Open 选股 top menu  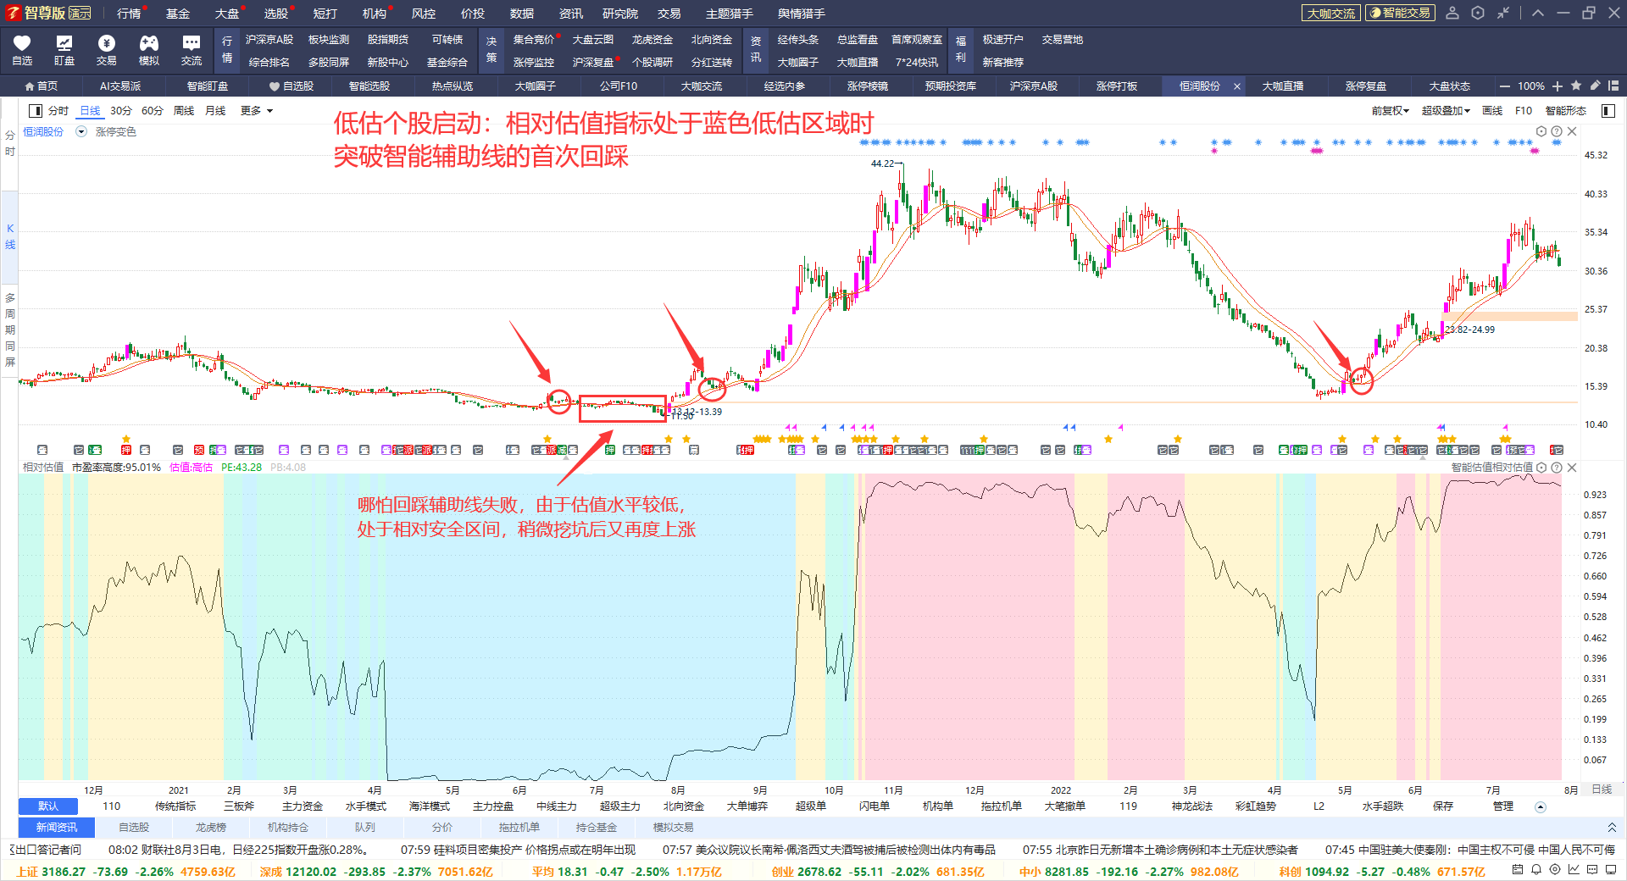(x=275, y=14)
